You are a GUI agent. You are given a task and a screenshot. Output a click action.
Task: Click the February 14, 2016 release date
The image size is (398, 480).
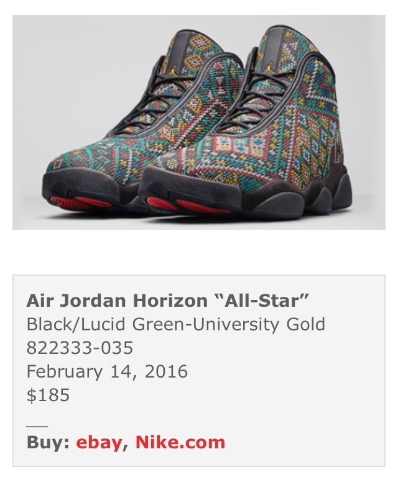point(107,371)
